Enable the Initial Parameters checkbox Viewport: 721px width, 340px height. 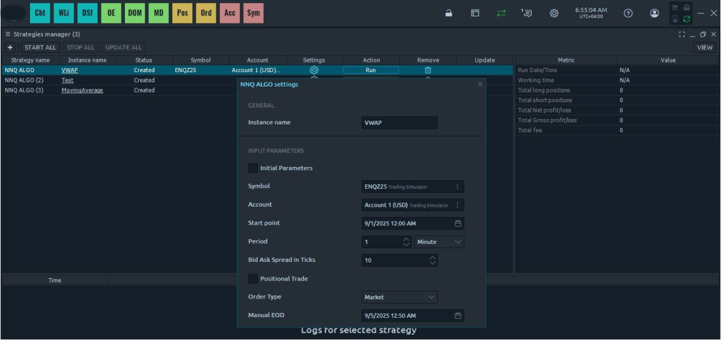coord(253,168)
